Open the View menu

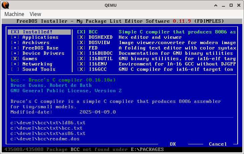35,14
